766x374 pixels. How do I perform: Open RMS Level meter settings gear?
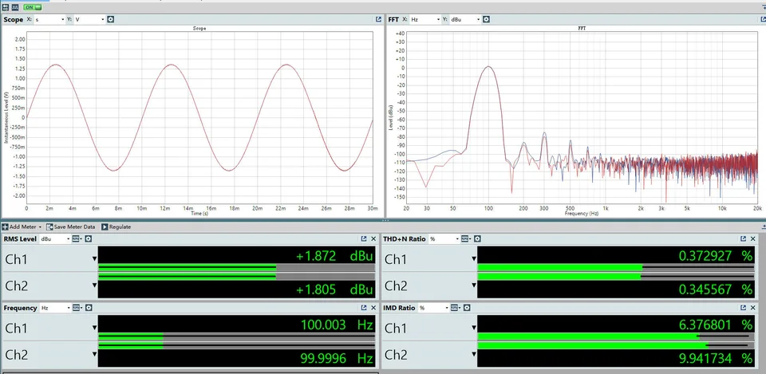[x=88, y=238]
